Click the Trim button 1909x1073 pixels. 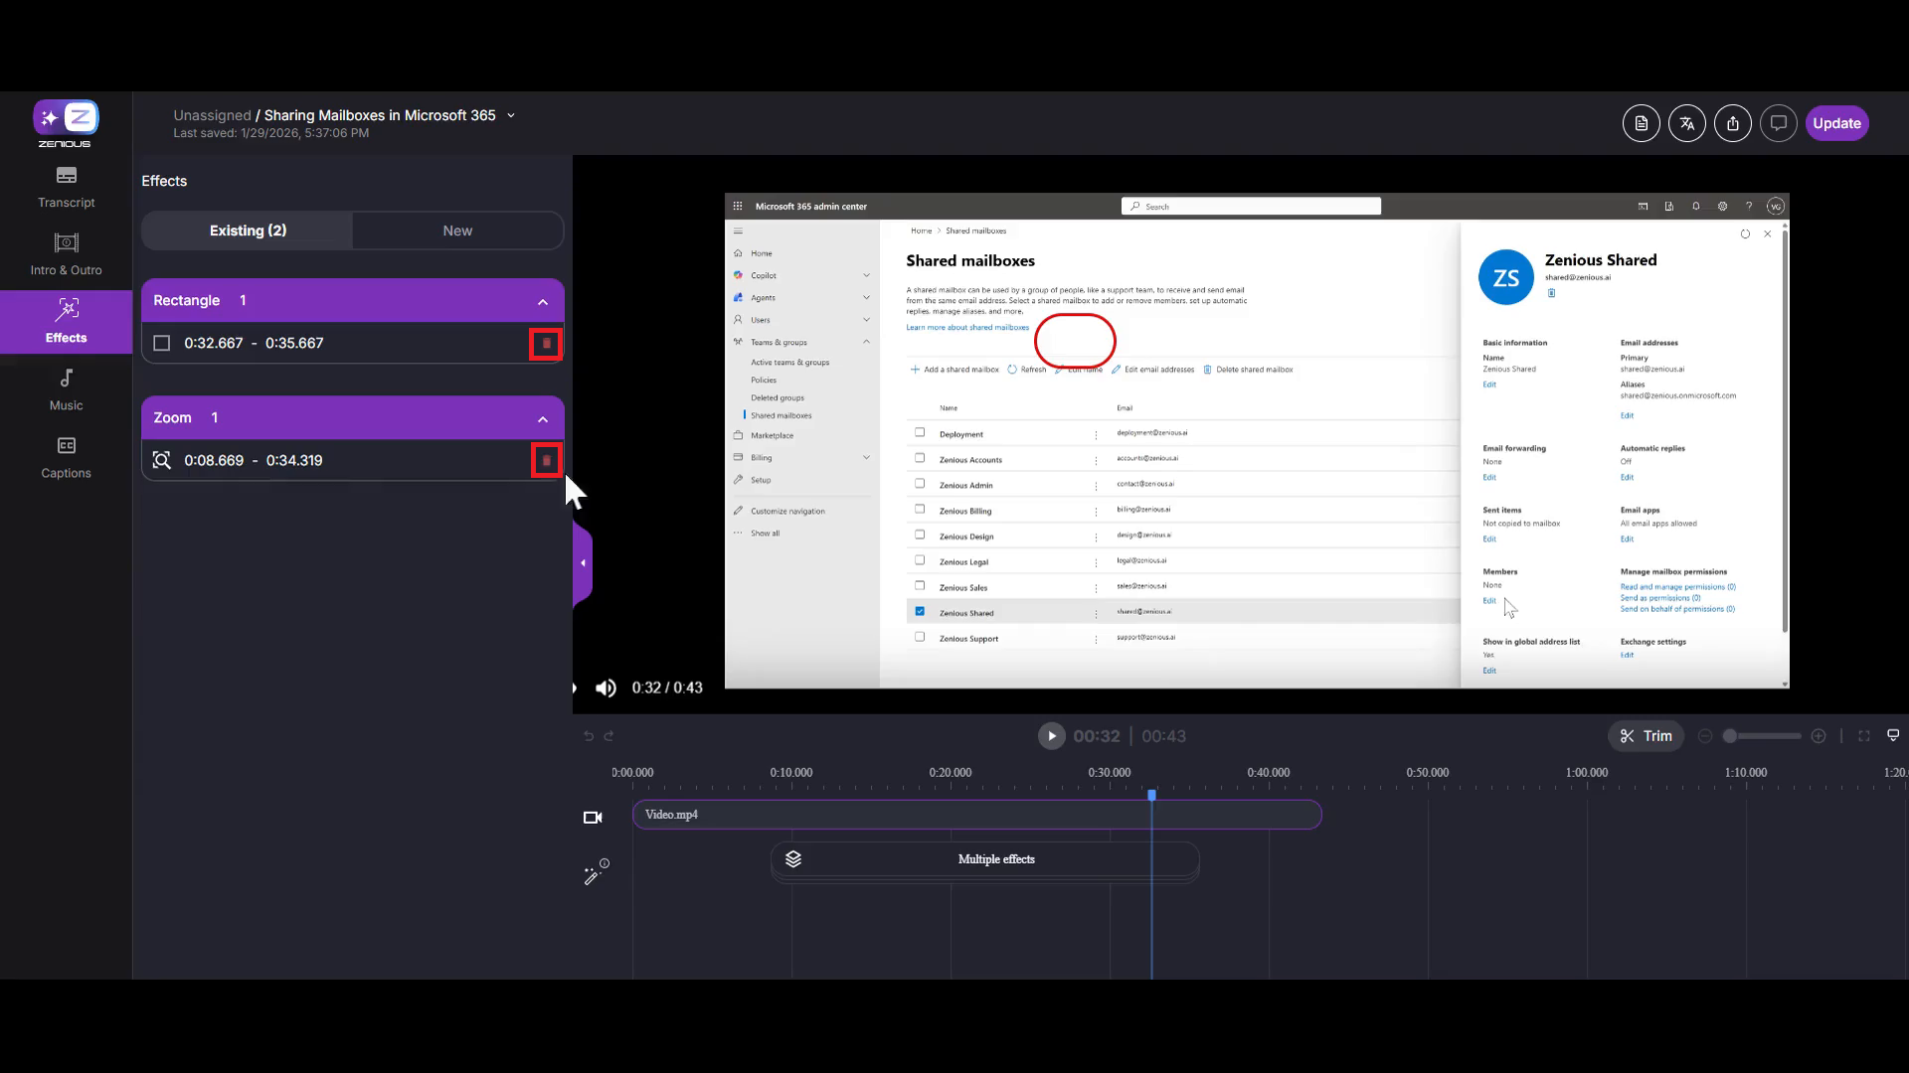point(1646,736)
